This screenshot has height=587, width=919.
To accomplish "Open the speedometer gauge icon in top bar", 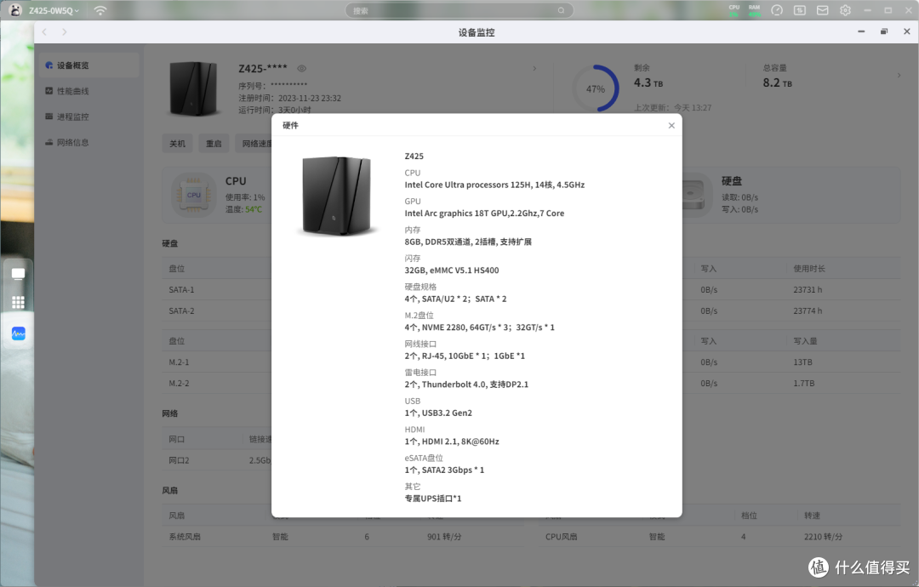I will pyautogui.click(x=777, y=10).
